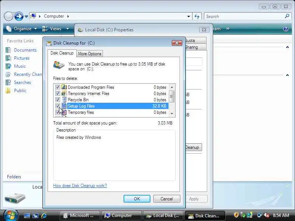Screen dimensions: 295x221
Task: Select the Recycle Bin row text
Action: [x=78, y=100]
